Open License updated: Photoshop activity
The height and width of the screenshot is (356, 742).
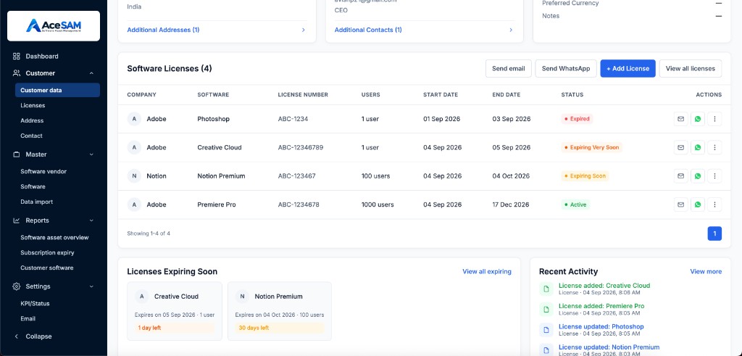(601, 327)
